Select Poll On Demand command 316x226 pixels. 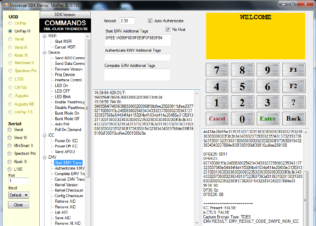(x=68, y=130)
